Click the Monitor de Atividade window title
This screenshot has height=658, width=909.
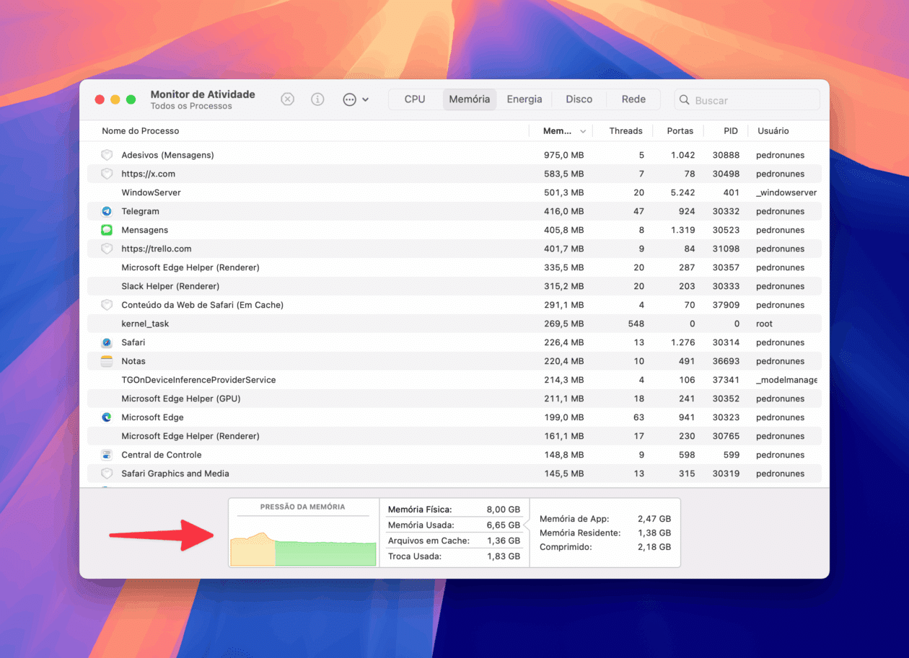tap(203, 94)
